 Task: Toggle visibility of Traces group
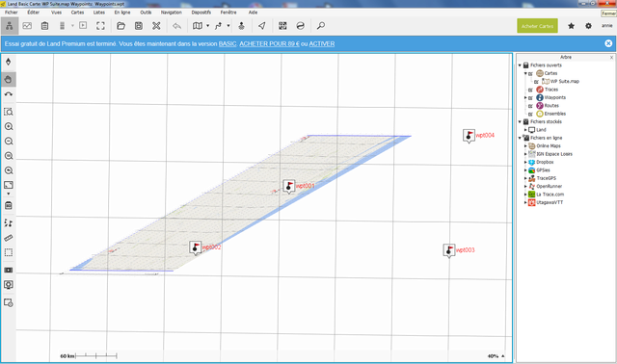coord(530,90)
